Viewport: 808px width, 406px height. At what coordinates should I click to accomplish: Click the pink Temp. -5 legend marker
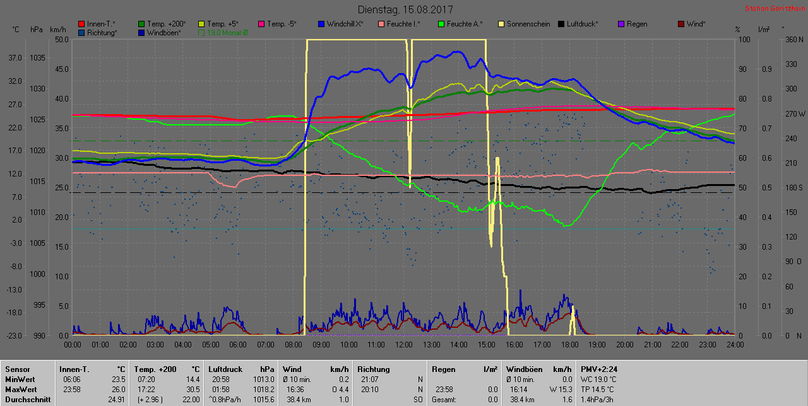tap(261, 24)
